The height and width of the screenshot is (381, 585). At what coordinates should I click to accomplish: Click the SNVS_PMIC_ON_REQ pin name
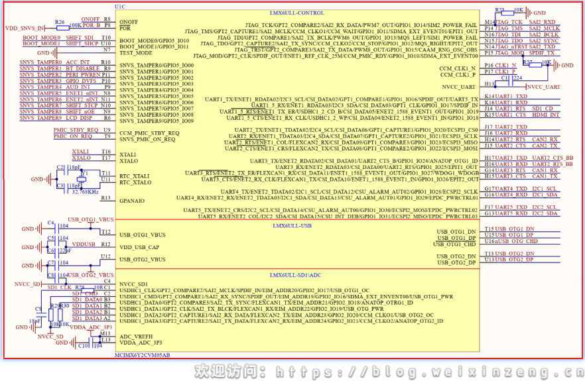click(147, 139)
